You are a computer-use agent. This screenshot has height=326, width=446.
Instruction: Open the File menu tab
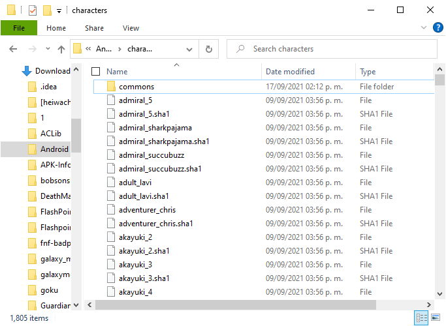(19, 28)
